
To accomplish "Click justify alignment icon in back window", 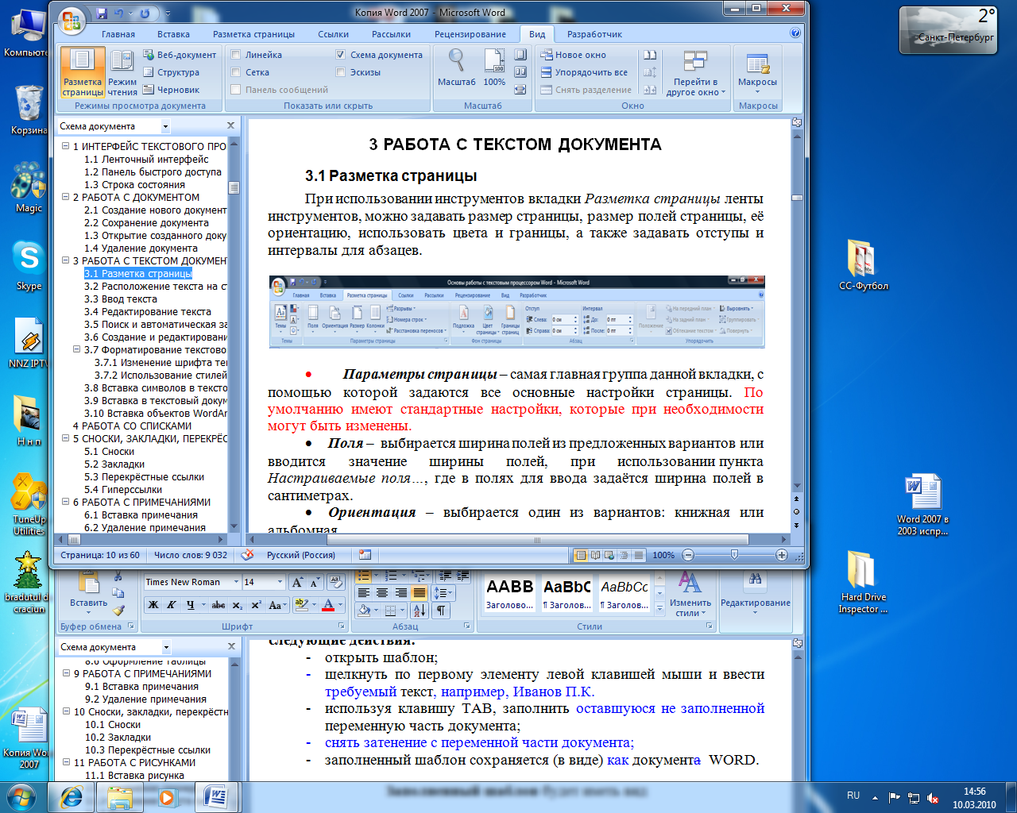I will (x=420, y=592).
